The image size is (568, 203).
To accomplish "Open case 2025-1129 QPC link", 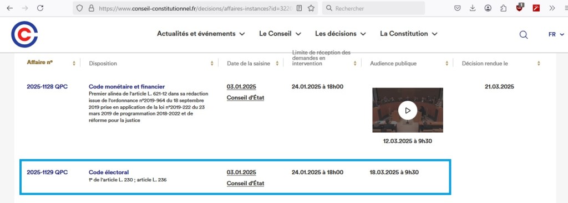I will [47, 172].
